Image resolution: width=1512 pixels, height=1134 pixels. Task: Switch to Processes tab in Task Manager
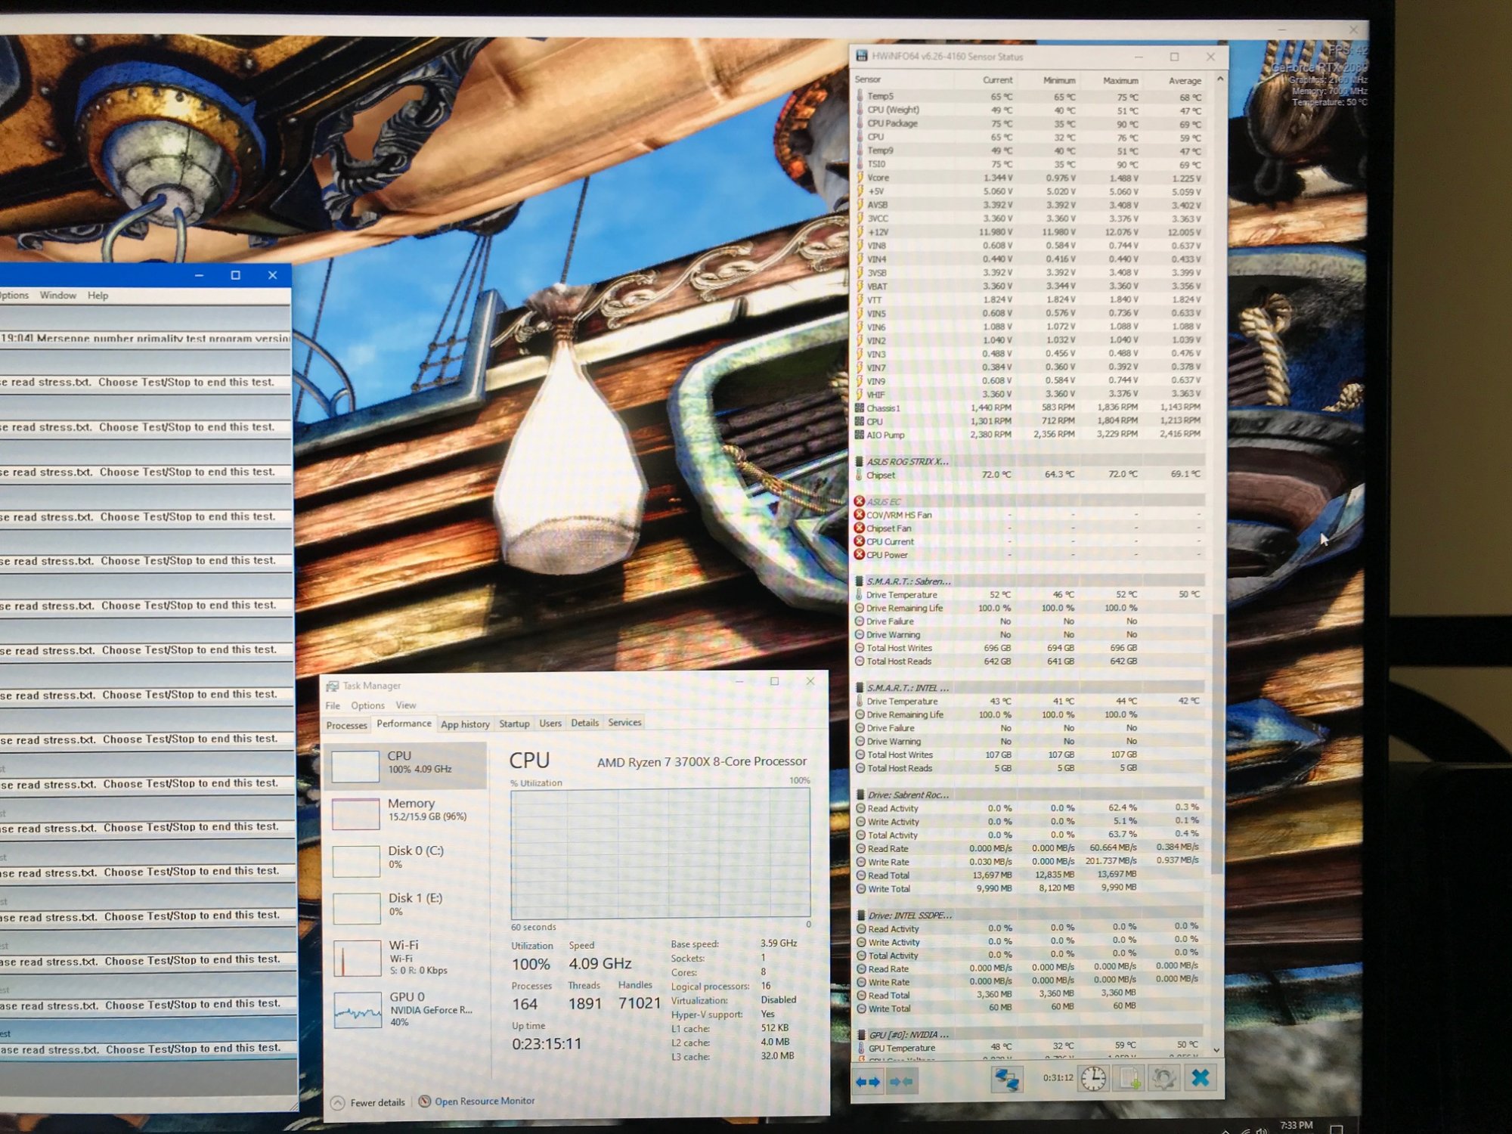(346, 726)
